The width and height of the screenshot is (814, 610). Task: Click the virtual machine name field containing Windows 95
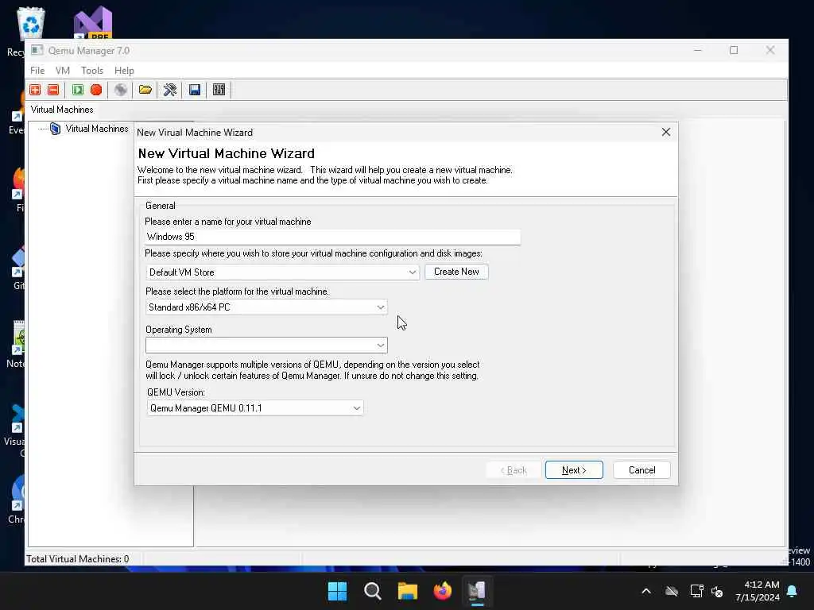(x=333, y=237)
